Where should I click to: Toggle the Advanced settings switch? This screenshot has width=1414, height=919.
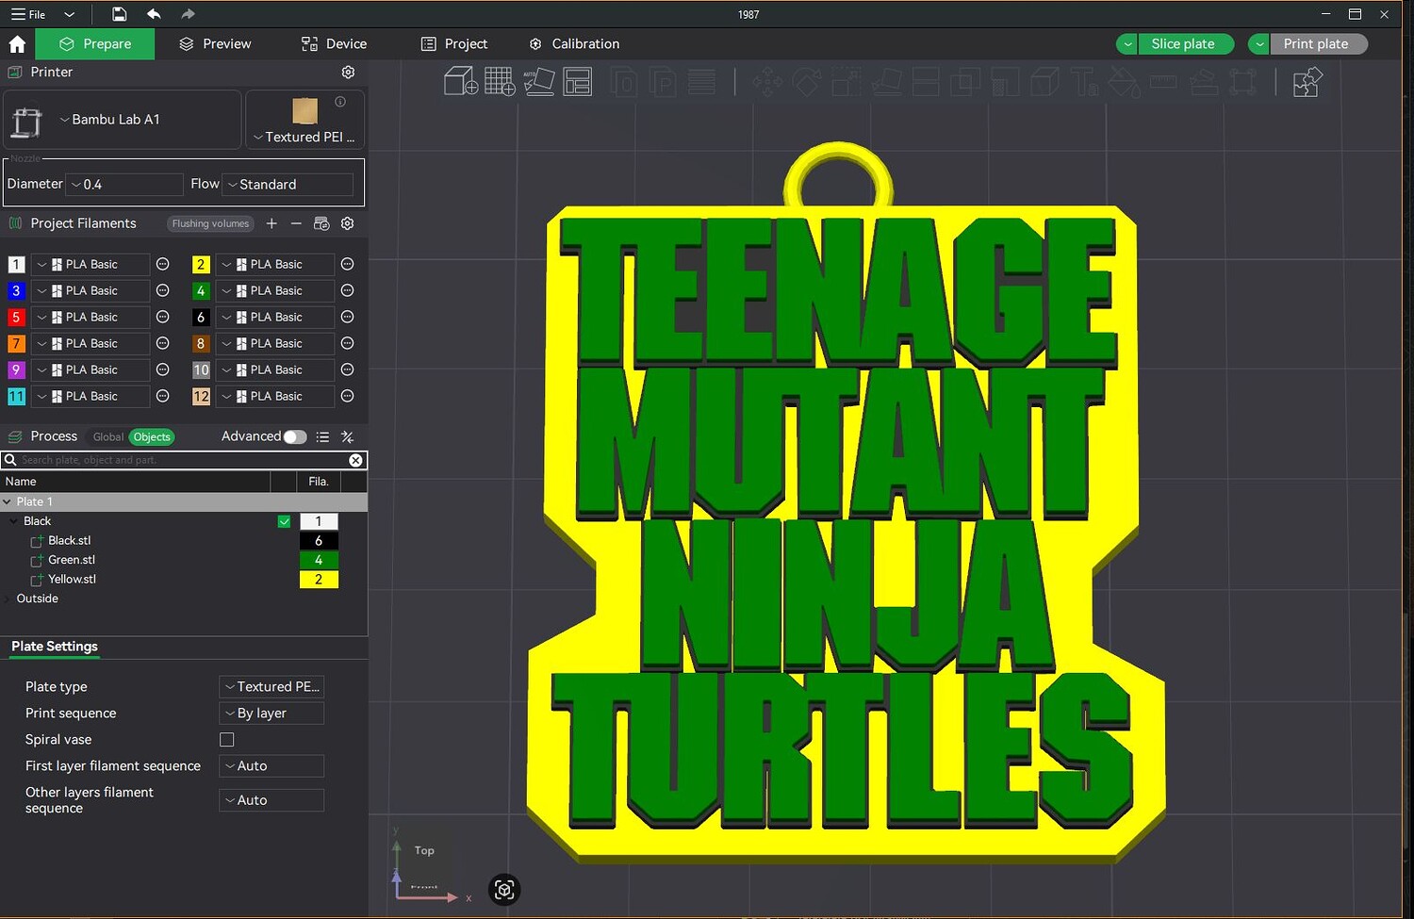click(x=295, y=437)
